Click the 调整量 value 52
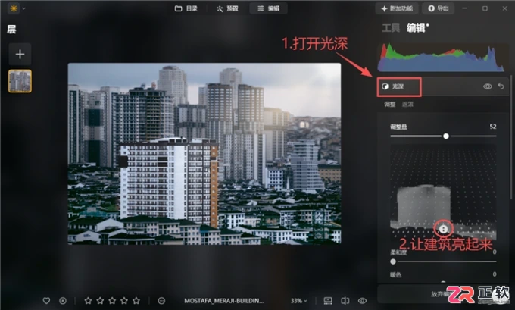 [x=493, y=127]
